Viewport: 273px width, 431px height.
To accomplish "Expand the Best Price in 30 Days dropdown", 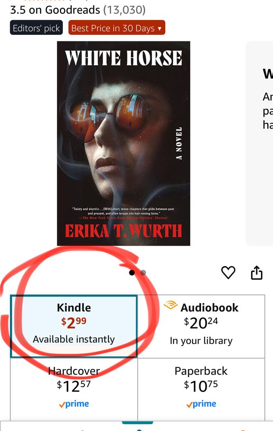I will coord(117,28).
